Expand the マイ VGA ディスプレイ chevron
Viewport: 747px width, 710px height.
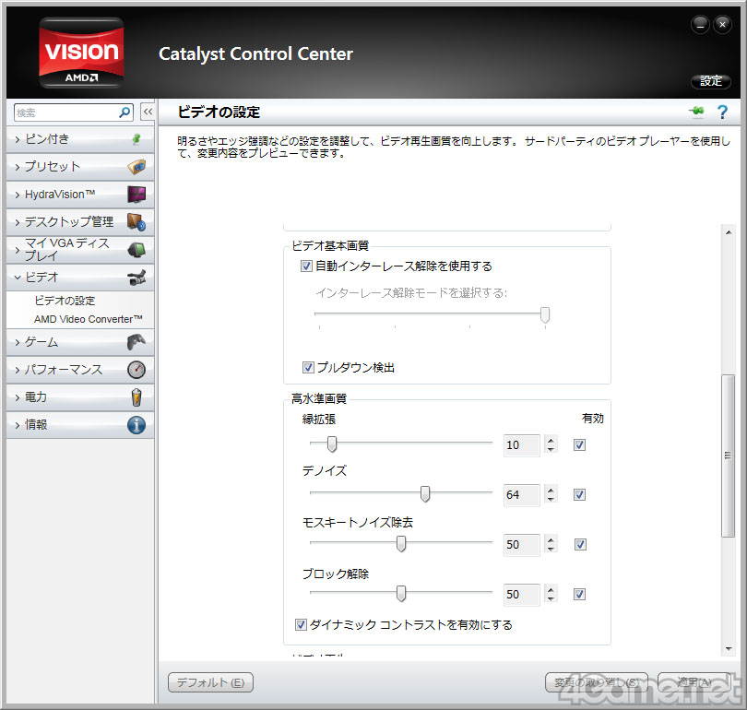(x=18, y=250)
